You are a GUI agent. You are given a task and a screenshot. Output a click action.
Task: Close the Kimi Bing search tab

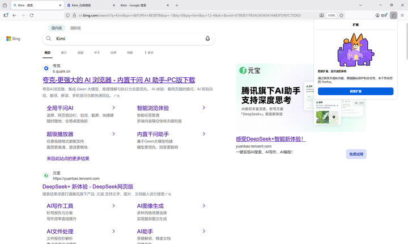[x=60, y=5]
